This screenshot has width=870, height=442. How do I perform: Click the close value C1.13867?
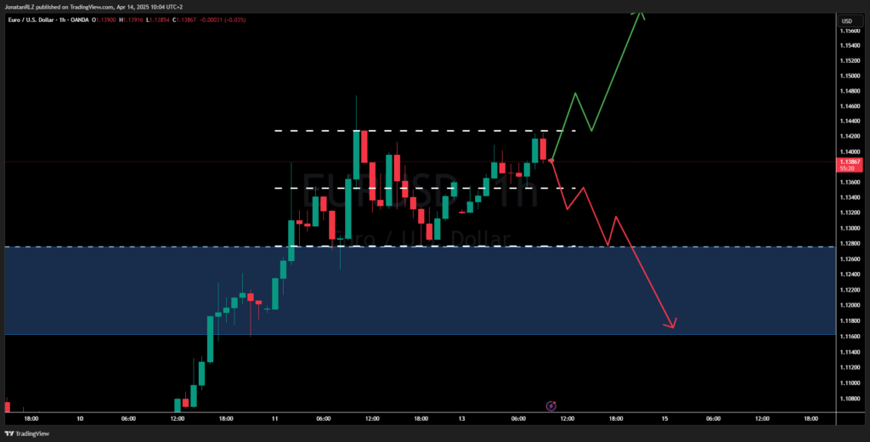coord(183,20)
